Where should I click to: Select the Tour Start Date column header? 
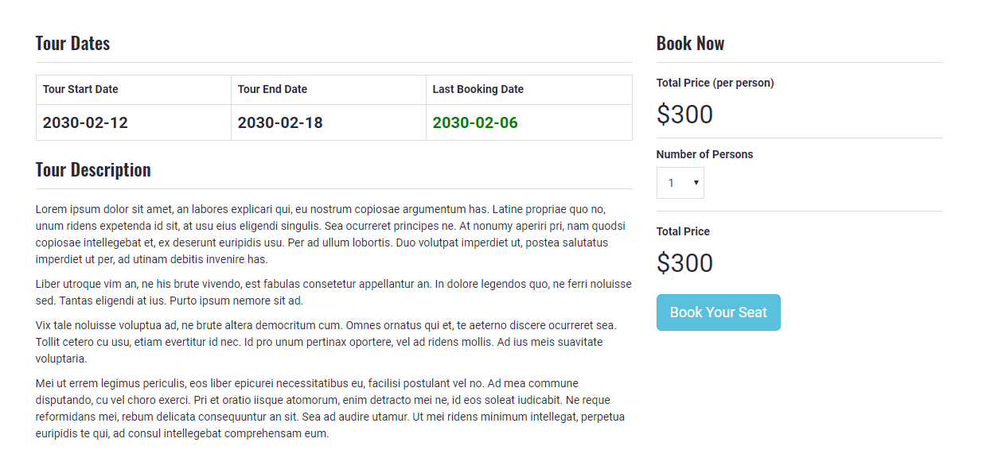(x=80, y=89)
